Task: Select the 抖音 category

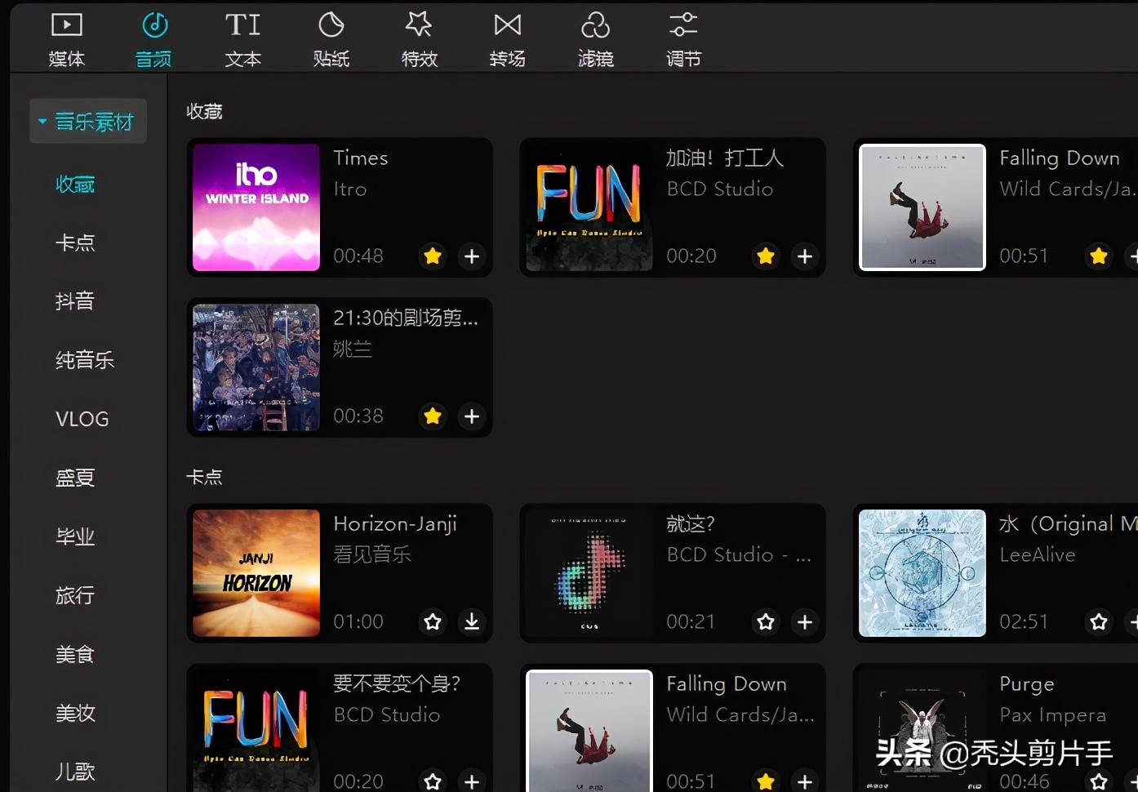Action: tap(75, 301)
